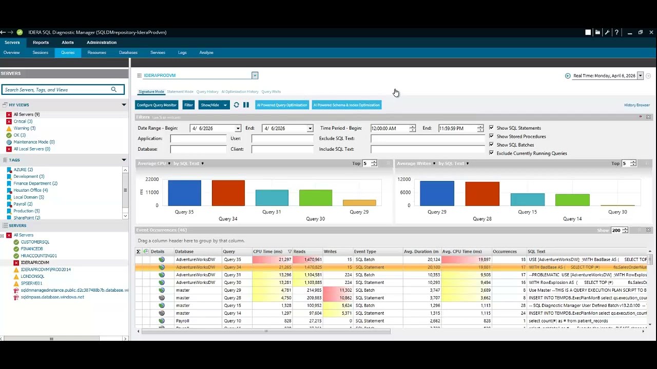Open details icon for Query 35 row
The image size is (657, 369).
click(162, 260)
